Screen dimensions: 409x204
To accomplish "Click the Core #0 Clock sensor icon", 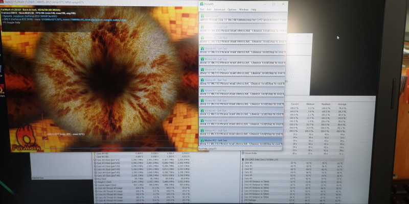I will pyautogui.click(x=95, y=160).
